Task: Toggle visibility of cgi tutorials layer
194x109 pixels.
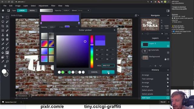Action: pos(168,53)
